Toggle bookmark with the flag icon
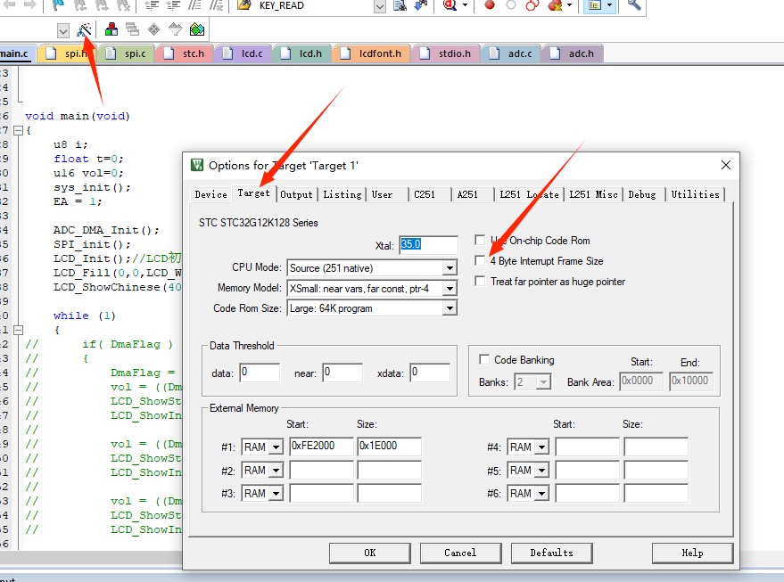 point(59,5)
